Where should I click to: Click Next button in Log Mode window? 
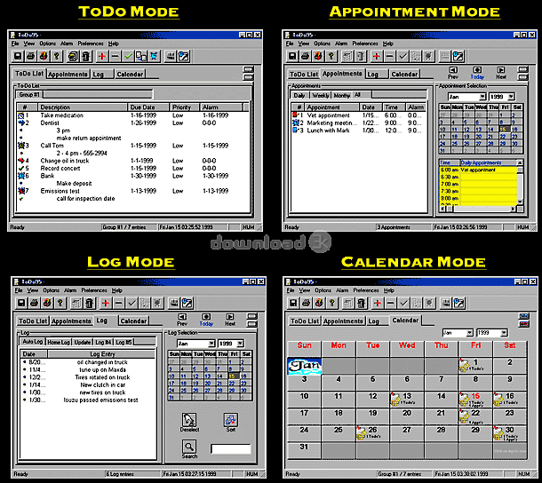(x=230, y=320)
